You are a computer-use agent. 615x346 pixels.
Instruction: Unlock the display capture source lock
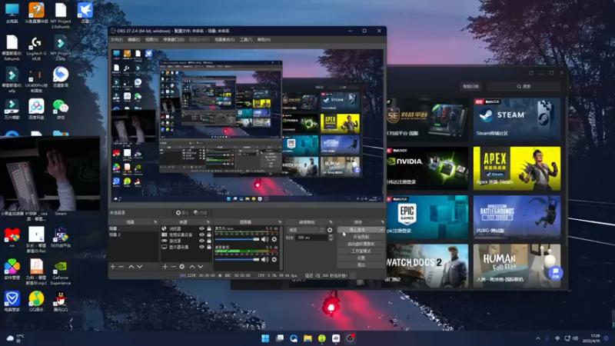pos(209,247)
